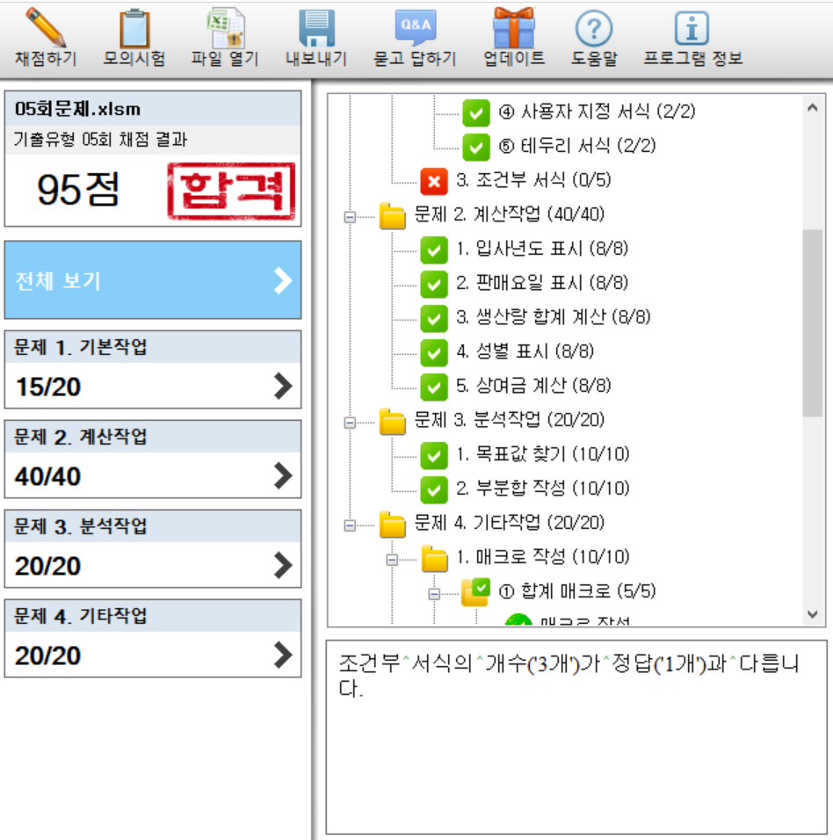The width and height of the screenshot is (833, 840).
Task: Collapse the 1. 매크로 작성 tree node
Action: 392,559
